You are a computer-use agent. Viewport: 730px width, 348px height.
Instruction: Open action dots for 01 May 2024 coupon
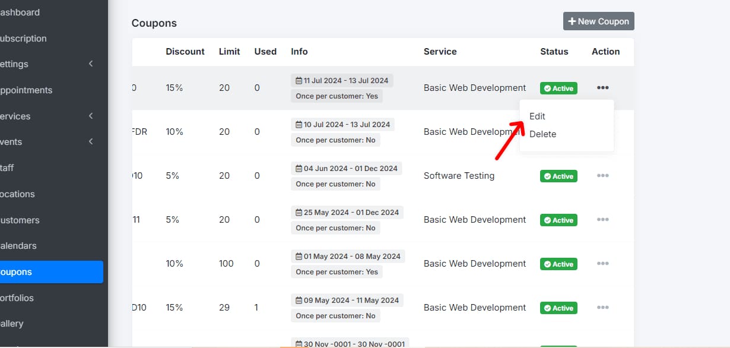602,264
